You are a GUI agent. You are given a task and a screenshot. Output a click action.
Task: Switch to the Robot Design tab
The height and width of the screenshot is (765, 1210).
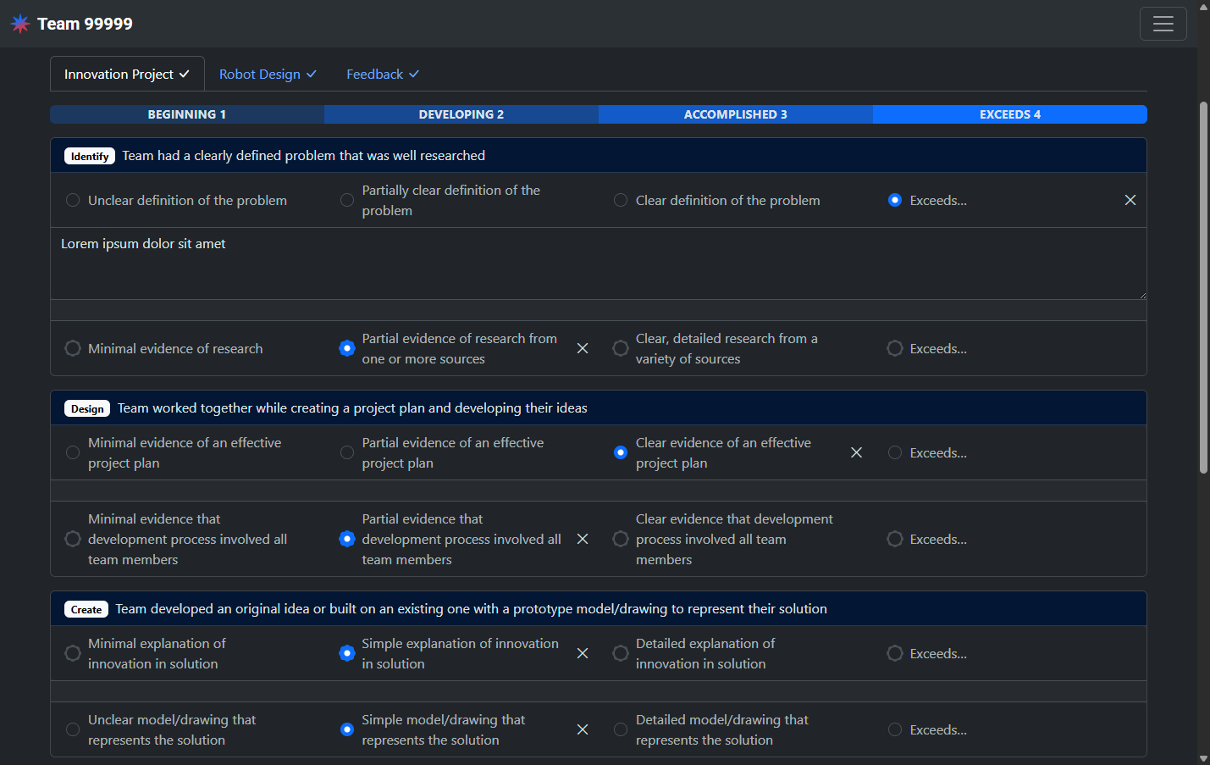(x=268, y=75)
